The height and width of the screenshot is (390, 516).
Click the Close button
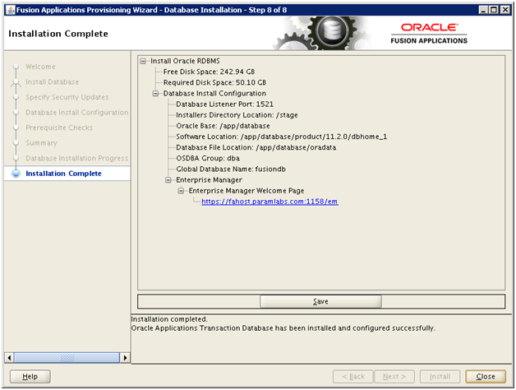pyautogui.click(x=486, y=377)
